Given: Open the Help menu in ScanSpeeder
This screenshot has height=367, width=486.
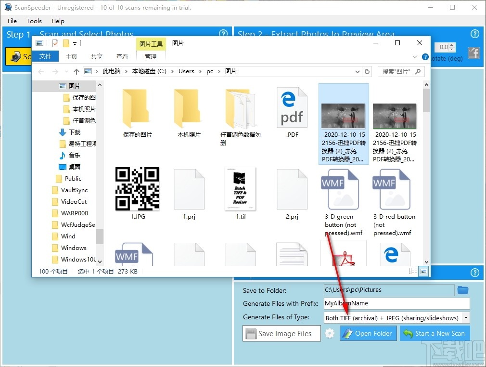Looking at the screenshot, I should [x=58, y=21].
